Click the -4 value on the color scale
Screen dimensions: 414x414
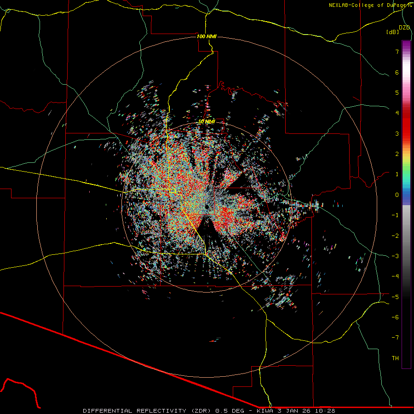click(x=395, y=276)
